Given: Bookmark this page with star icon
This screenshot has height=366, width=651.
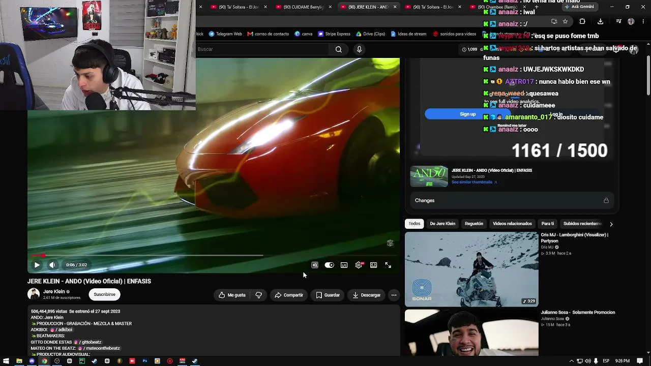Looking at the screenshot, I should pyautogui.click(x=565, y=22).
